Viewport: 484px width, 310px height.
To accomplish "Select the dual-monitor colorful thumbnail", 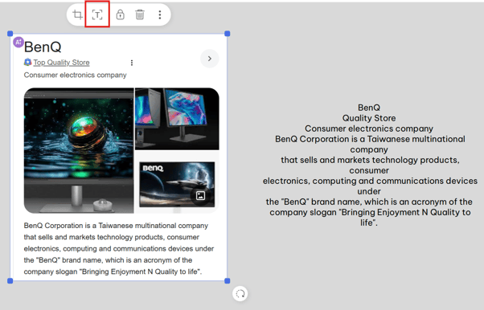I will pos(177,119).
